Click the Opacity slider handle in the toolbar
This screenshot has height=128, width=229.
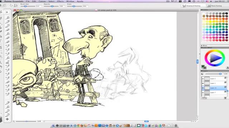click(x=52, y=6)
